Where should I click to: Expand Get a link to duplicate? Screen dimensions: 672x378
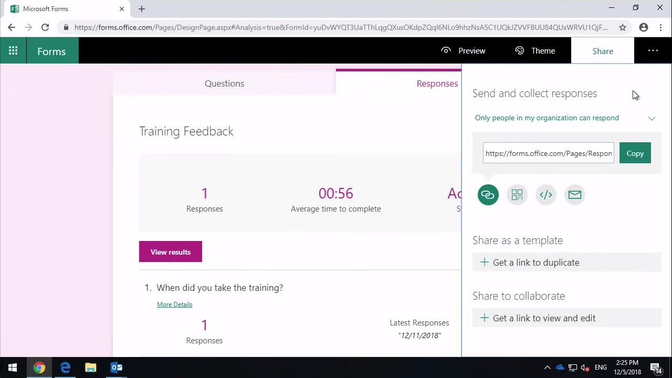tap(566, 262)
